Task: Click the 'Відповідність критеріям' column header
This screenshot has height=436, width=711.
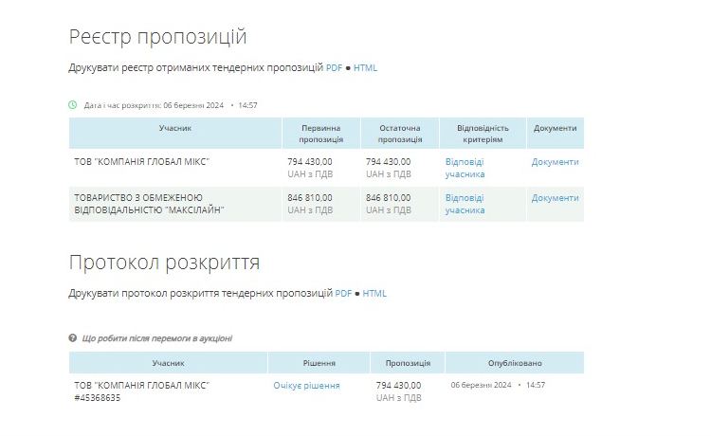Action: pos(483,134)
